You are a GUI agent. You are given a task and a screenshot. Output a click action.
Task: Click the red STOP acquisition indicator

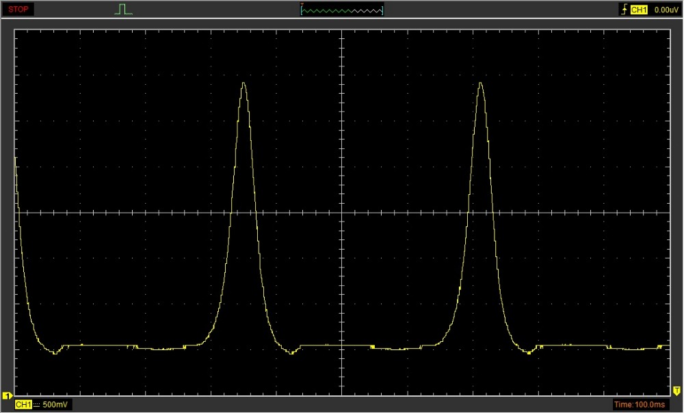pos(18,10)
